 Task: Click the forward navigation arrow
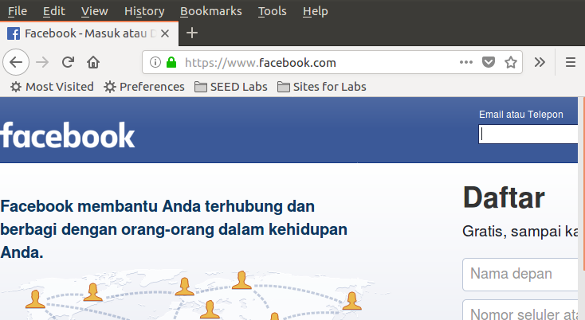42,62
